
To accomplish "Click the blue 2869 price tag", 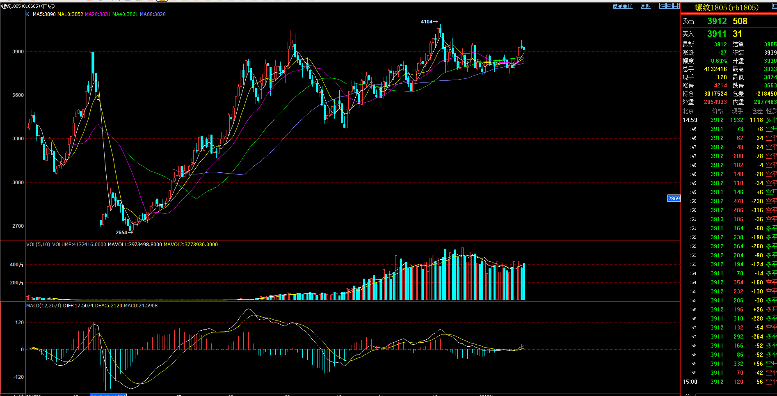I will pyautogui.click(x=674, y=199).
